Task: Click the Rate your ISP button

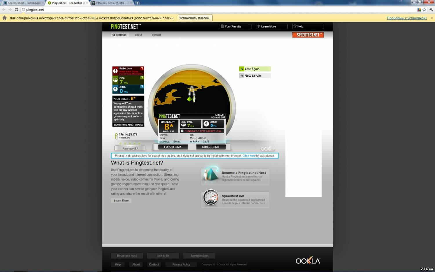Action: pyautogui.click(x=130, y=149)
